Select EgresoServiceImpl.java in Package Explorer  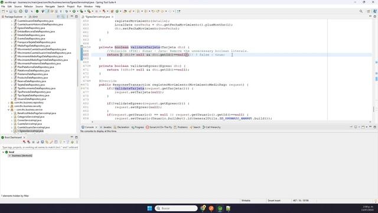(x=31, y=131)
